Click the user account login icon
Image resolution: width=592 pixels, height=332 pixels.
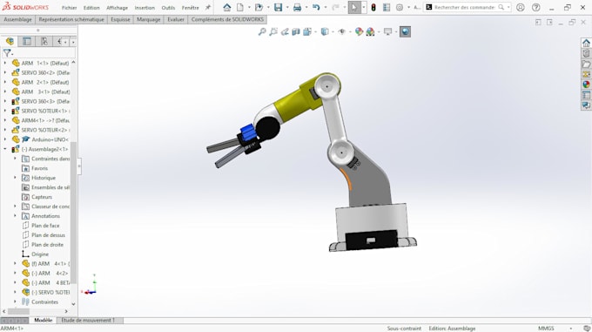pos(521,7)
